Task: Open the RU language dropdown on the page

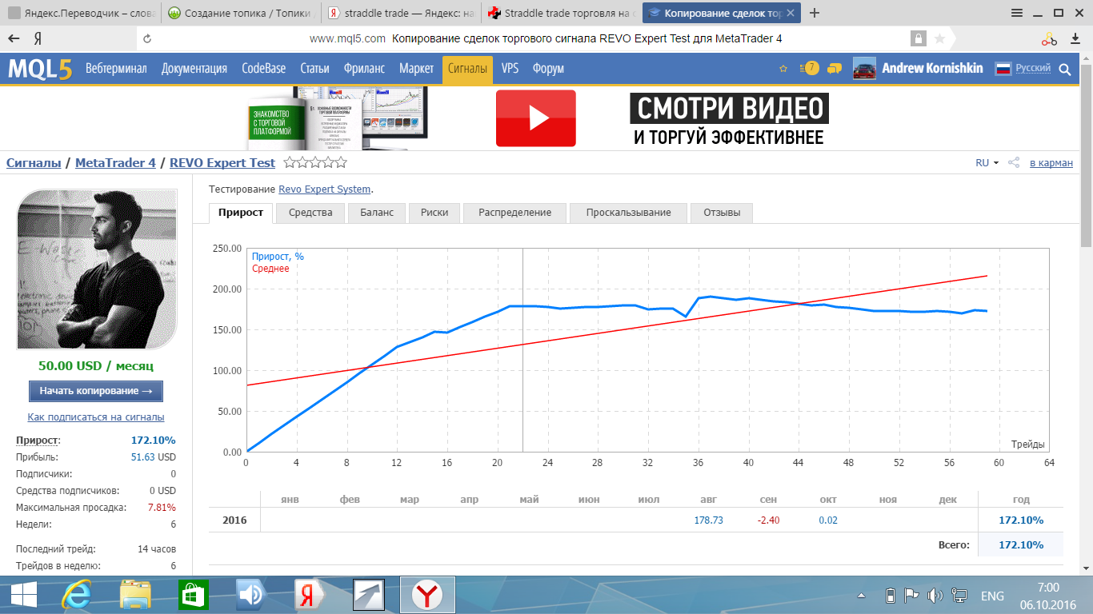Action: pos(987,163)
